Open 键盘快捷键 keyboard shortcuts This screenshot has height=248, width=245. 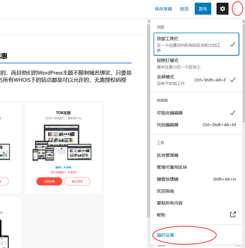click(x=196, y=179)
